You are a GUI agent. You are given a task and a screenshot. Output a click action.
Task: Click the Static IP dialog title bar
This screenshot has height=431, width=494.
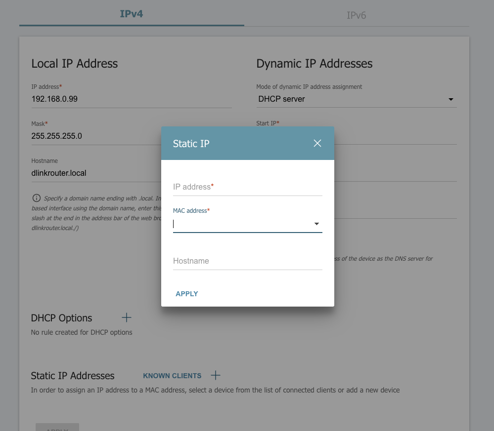[x=237, y=144]
